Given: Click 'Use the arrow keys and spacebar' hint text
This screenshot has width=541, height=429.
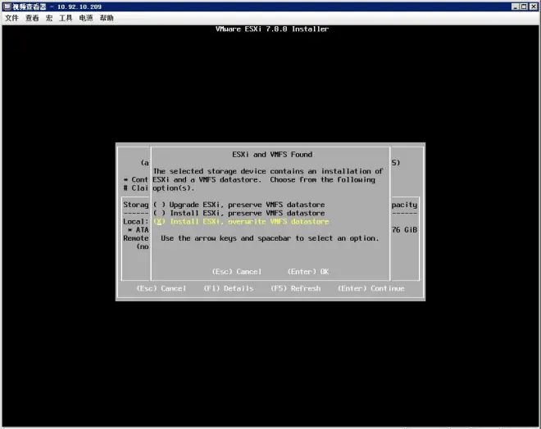Looking at the screenshot, I should 270,238.
